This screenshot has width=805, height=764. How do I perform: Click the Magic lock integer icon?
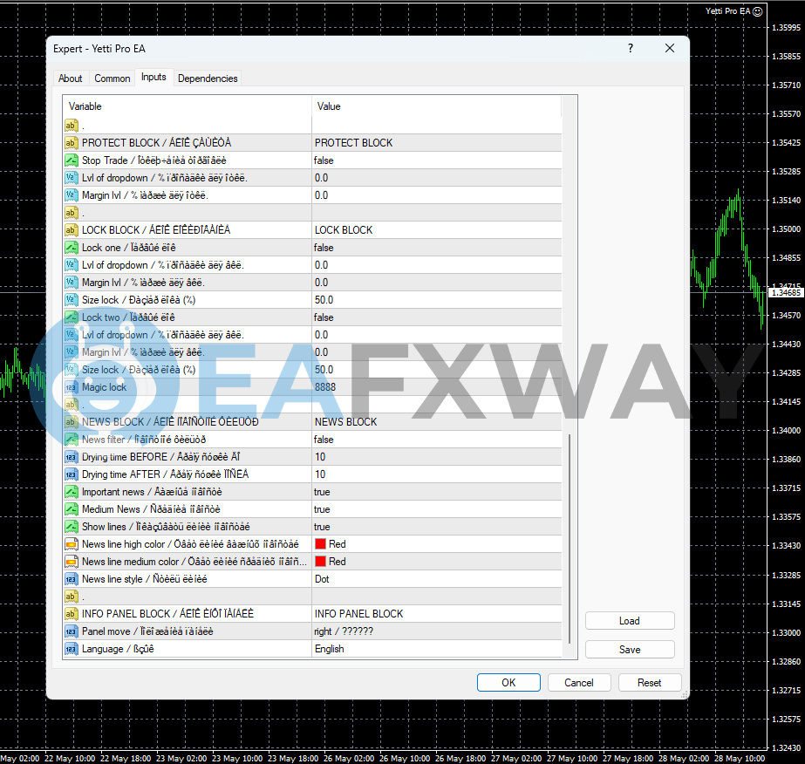tap(72, 387)
